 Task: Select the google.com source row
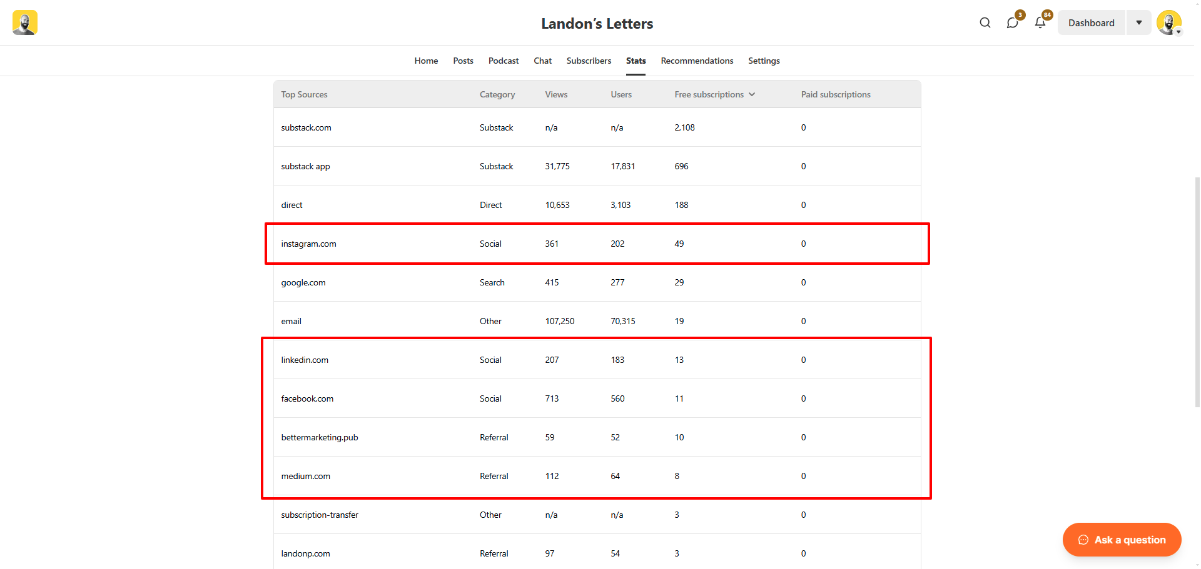pos(597,282)
